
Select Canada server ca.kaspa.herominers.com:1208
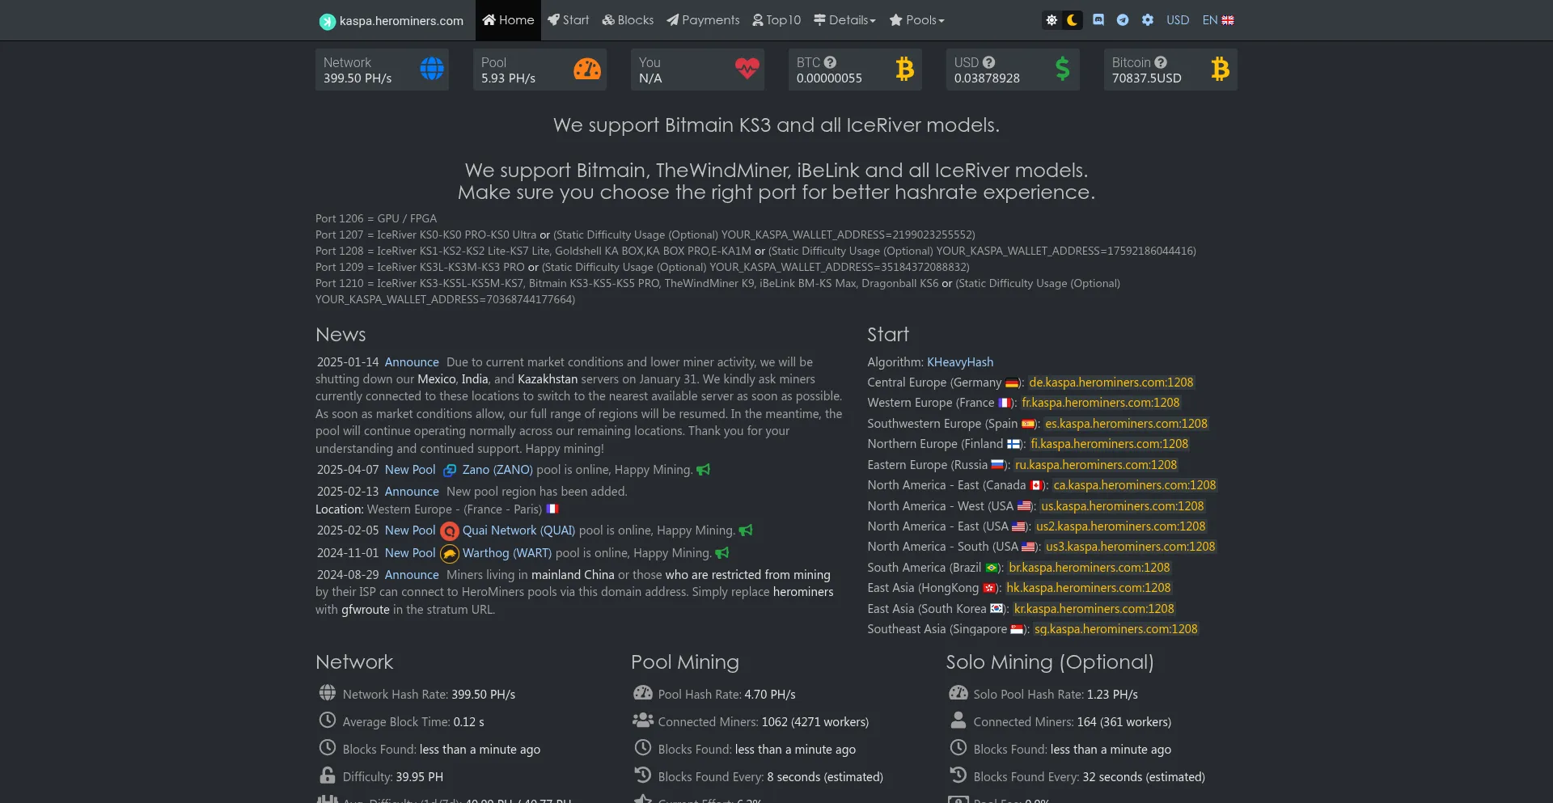1135,485
